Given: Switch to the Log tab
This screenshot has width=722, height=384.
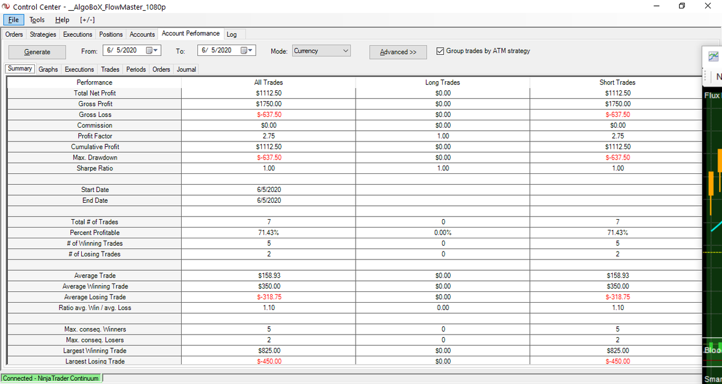Looking at the screenshot, I should (232, 34).
